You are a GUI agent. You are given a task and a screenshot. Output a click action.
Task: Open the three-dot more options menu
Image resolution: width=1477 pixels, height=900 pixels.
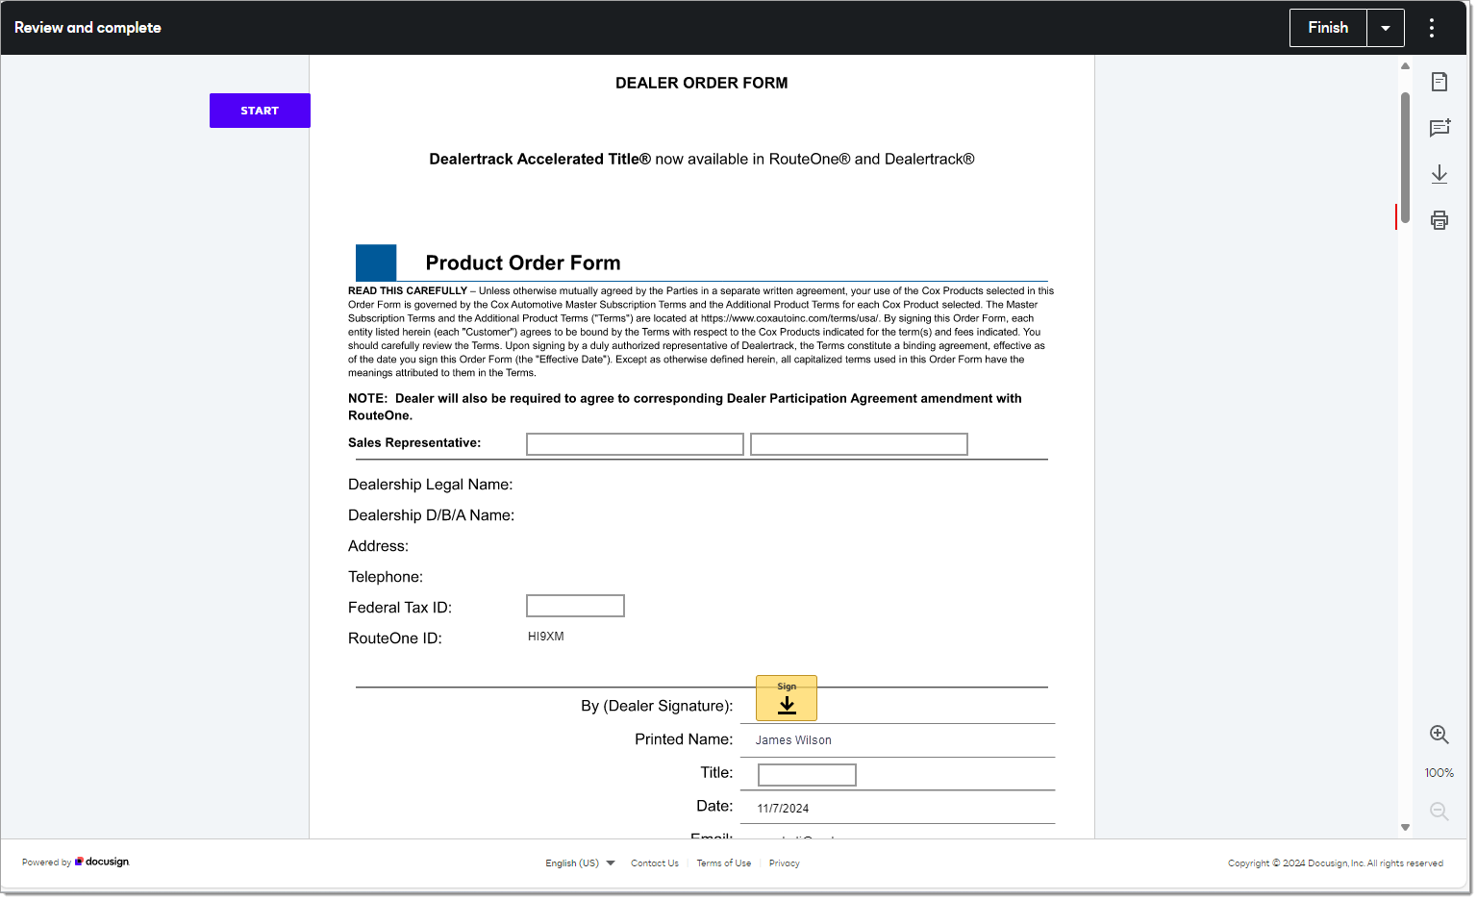point(1432,28)
